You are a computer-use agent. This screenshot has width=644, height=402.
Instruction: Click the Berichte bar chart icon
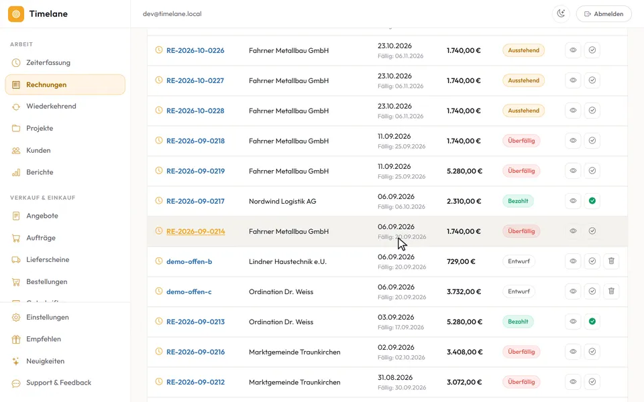point(16,172)
